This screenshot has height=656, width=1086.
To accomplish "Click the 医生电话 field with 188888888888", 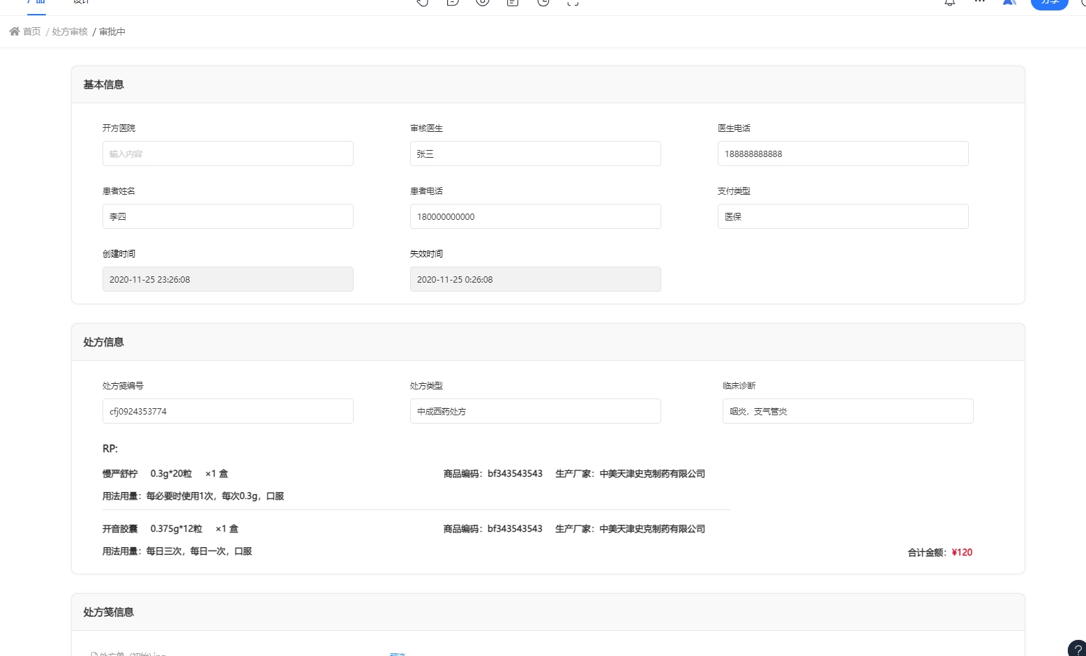I will pos(843,154).
